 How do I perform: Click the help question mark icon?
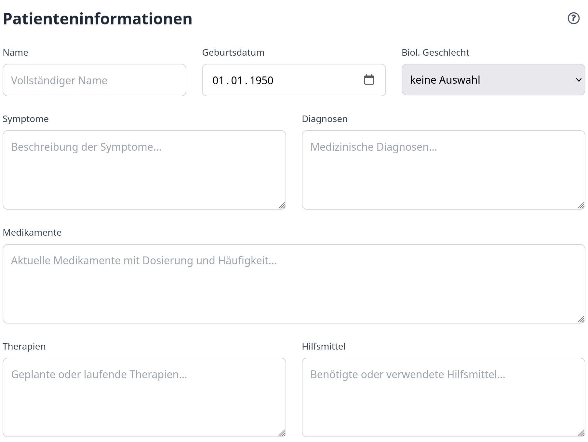pos(573,18)
